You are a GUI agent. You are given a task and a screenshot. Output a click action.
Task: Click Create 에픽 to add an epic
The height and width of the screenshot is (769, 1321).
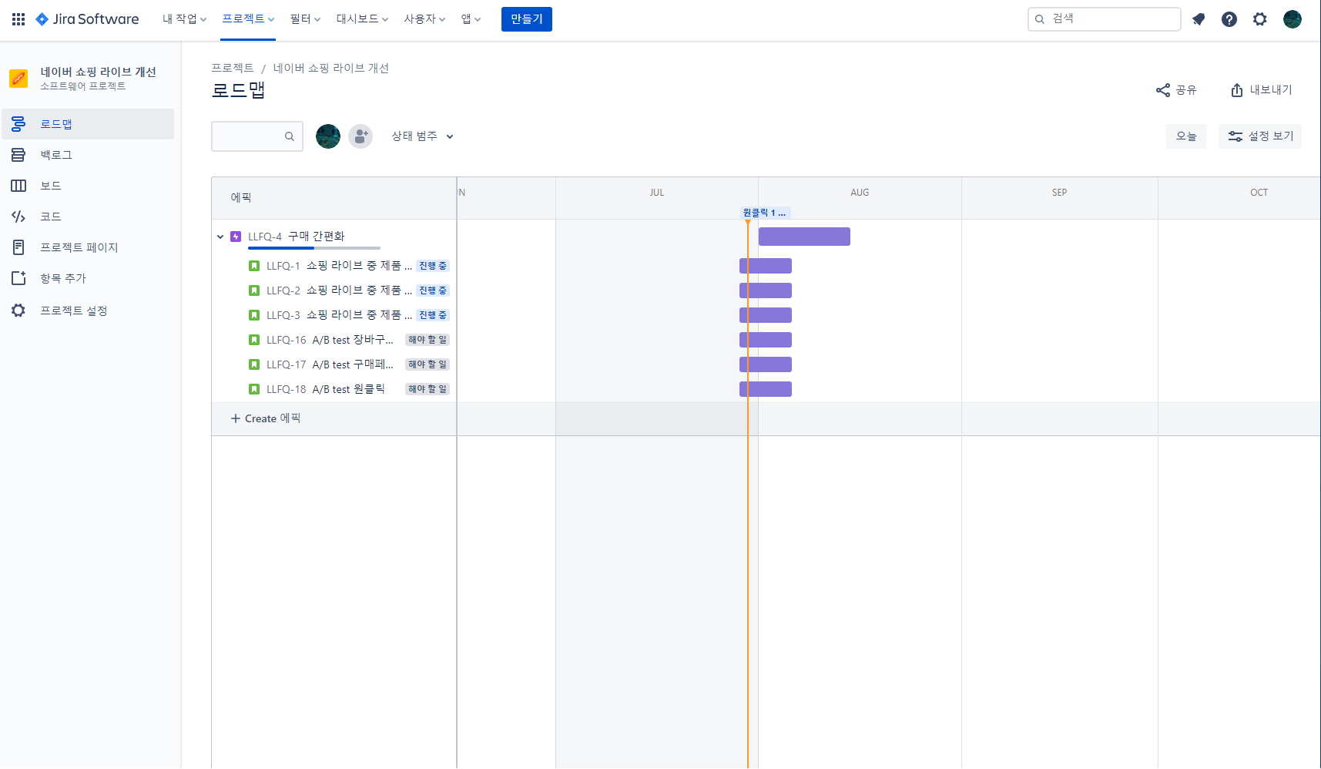click(x=266, y=418)
